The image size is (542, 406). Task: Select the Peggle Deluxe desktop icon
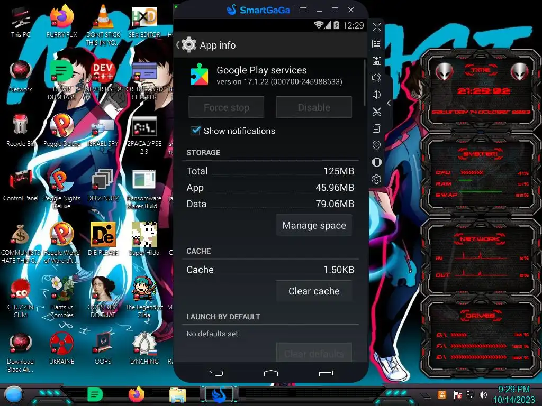(x=61, y=131)
